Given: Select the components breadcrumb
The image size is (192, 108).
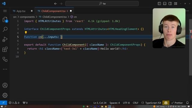Looking at the screenshot, I should tap(27, 17).
